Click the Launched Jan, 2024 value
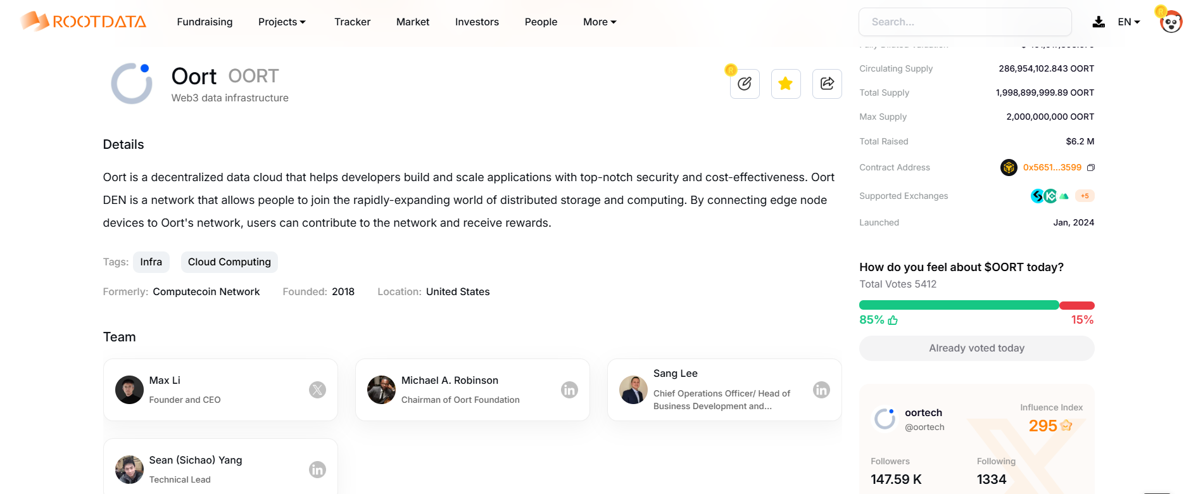 [1074, 222]
